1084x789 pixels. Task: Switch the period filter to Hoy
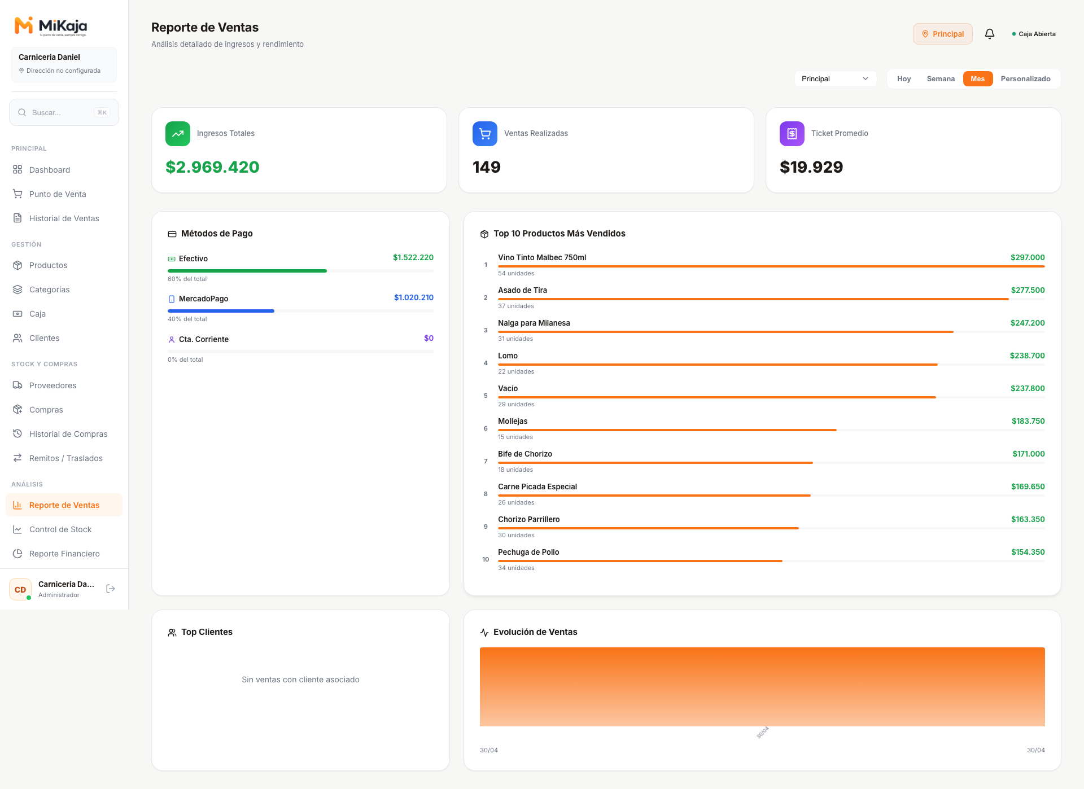(904, 79)
